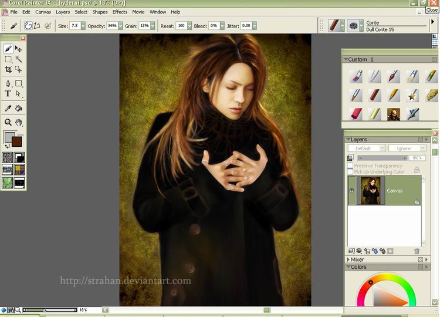The image size is (440, 317).
Task: Open the Dull Conte 15 variant selector
Action: [x=355, y=26]
